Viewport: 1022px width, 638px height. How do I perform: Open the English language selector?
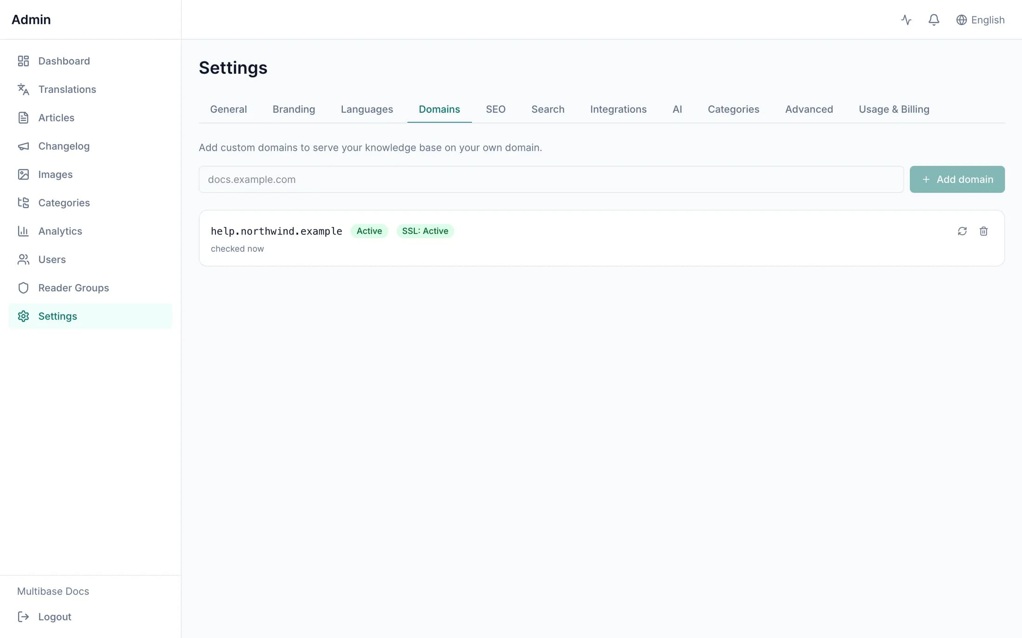(980, 20)
